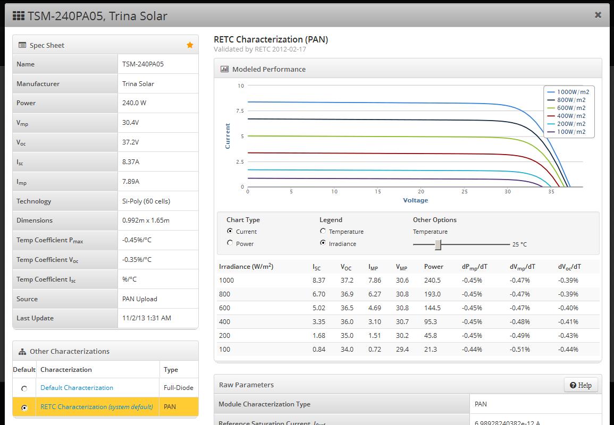This screenshot has height=425, width=614.
Task: Click the dPmp/dT column header
Action: click(475, 267)
